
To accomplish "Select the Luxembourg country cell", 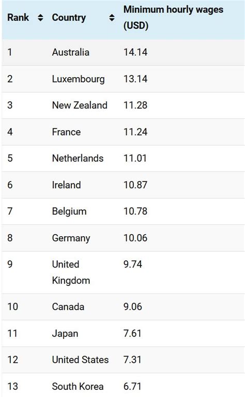I will pyautogui.click(x=78, y=79).
